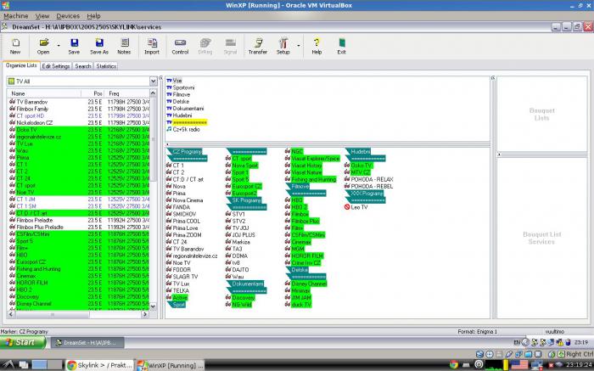Click the Help question mark icon
This screenshot has height=371, width=594.
click(x=317, y=46)
